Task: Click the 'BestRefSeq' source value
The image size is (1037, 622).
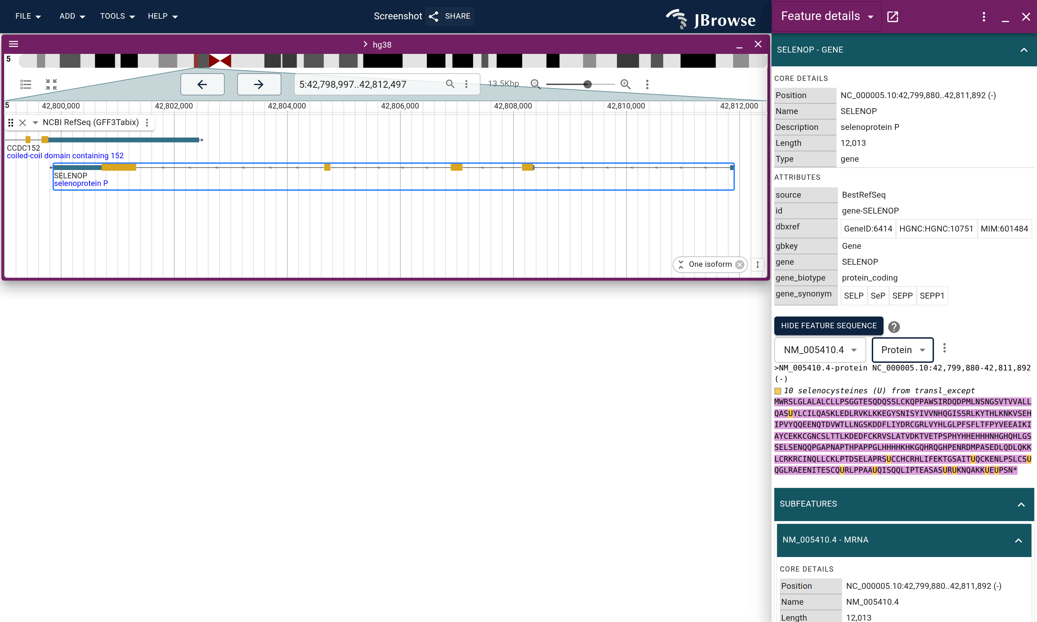Action: click(863, 195)
